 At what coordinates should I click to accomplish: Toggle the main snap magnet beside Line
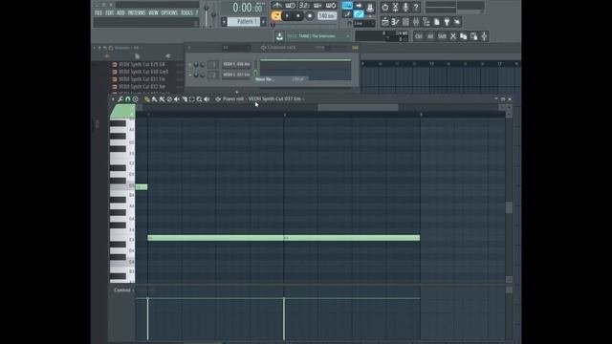tap(349, 23)
